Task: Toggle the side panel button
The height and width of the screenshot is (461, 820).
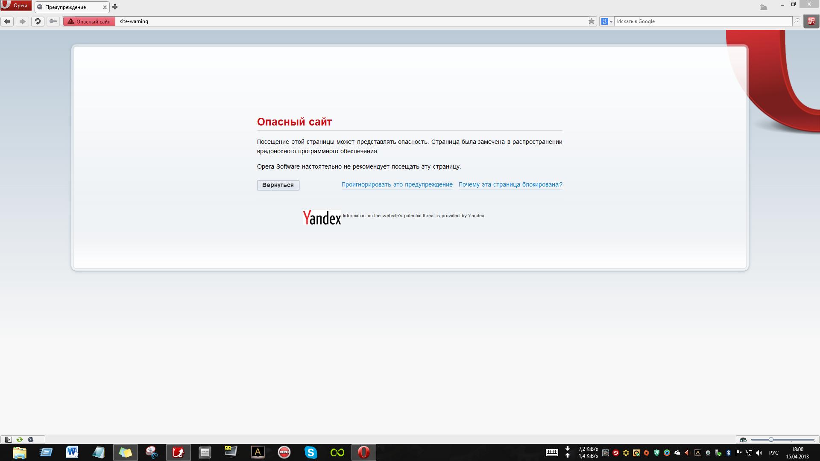Action: [8, 439]
